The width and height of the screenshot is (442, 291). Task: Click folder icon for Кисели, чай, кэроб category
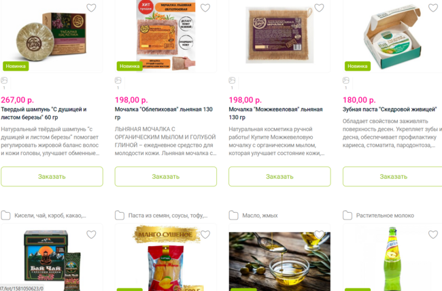coord(5,216)
